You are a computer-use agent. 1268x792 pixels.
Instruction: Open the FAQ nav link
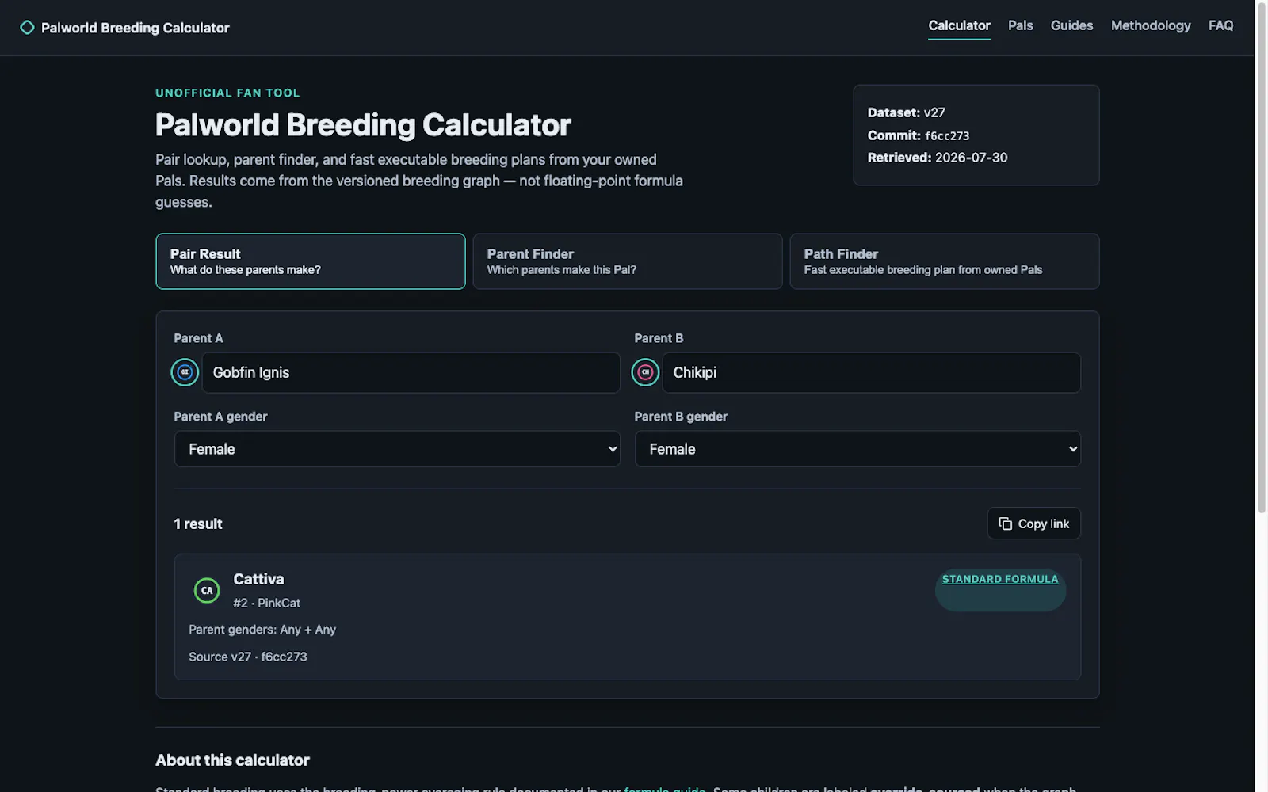pyautogui.click(x=1220, y=25)
